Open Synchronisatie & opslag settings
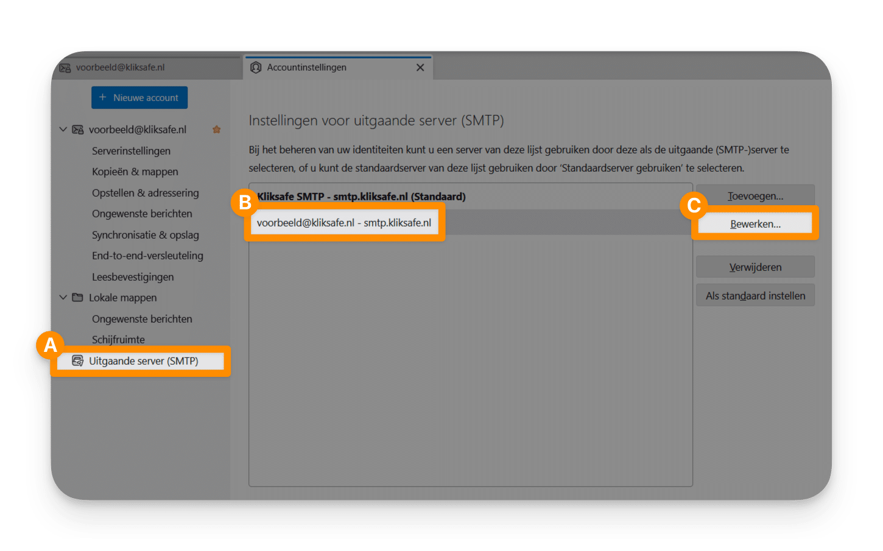Screen dimensions: 883x551 [146, 235]
